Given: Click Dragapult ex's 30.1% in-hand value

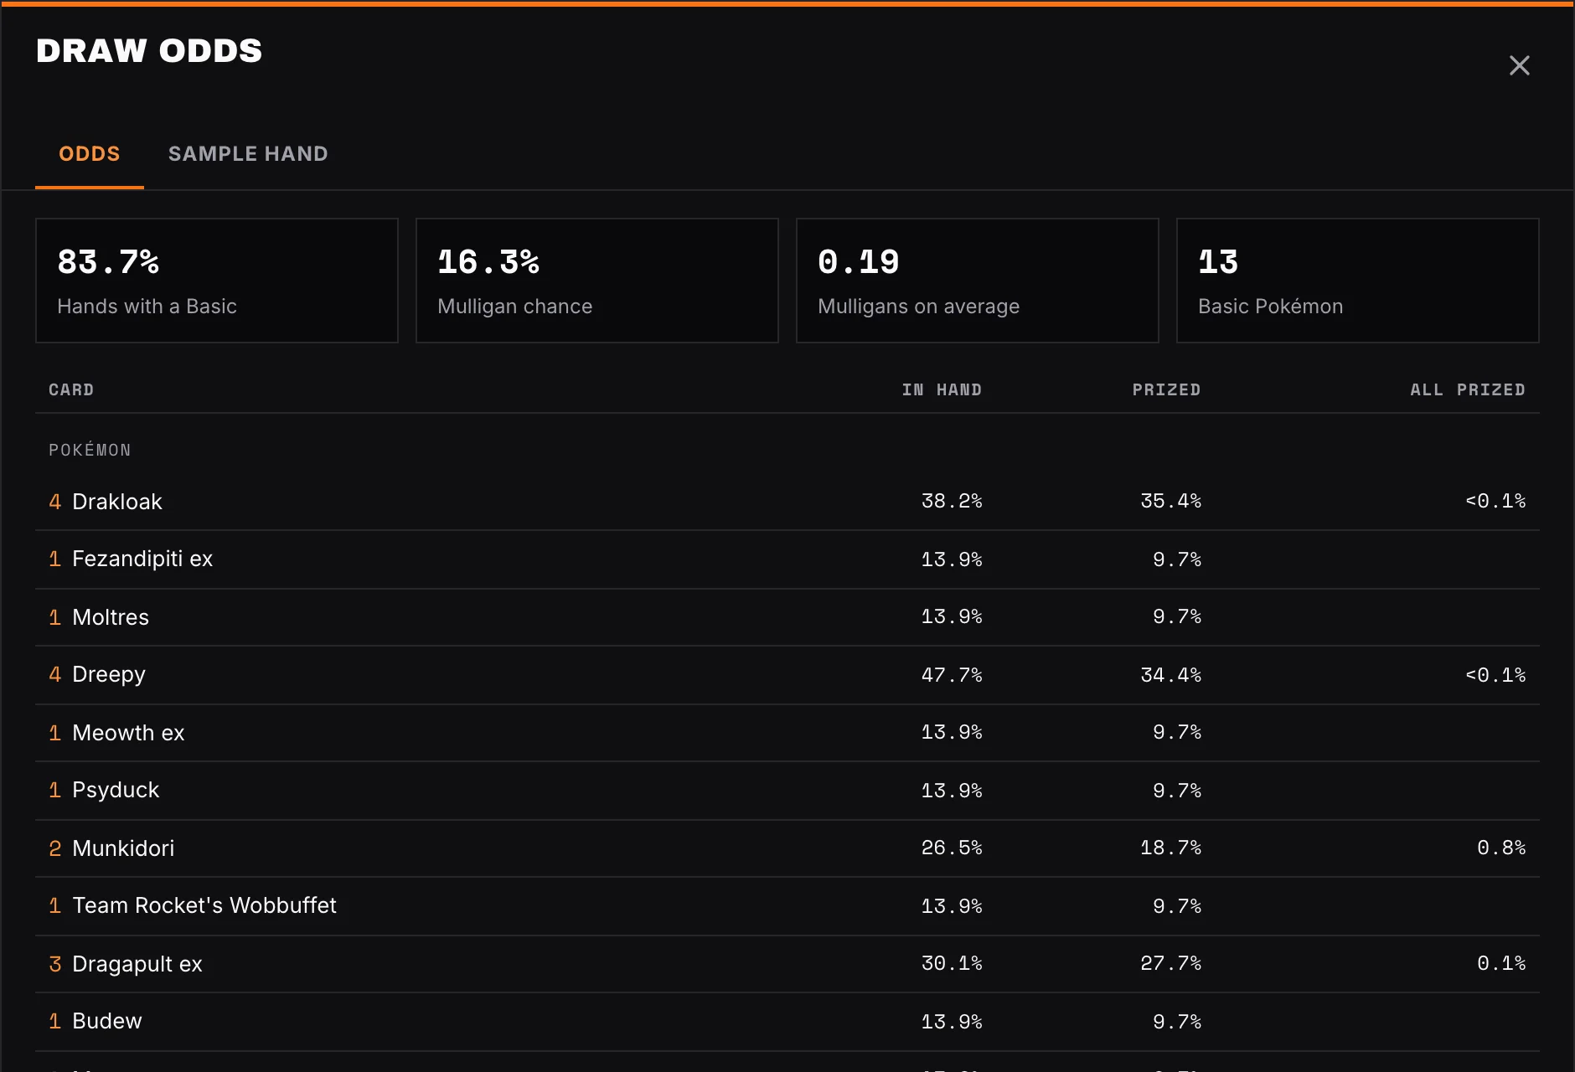Looking at the screenshot, I should coord(952,963).
